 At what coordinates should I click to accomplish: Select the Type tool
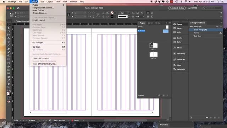pyautogui.click(x=9, y=42)
